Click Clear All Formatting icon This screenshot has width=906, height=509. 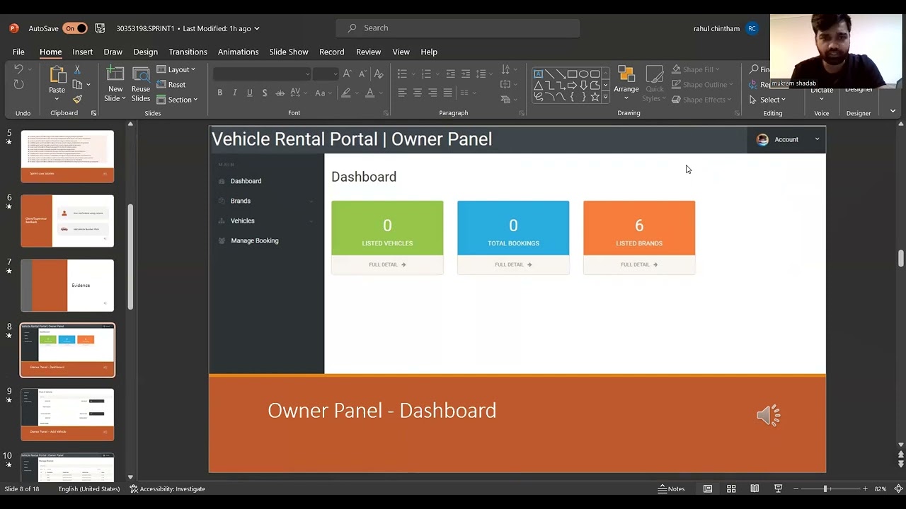pyautogui.click(x=379, y=74)
